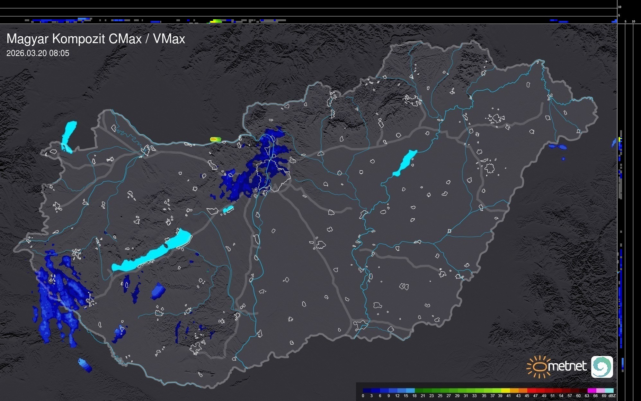Click the dBZ unit label
The width and height of the screenshot is (641, 401).
(x=612, y=396)
